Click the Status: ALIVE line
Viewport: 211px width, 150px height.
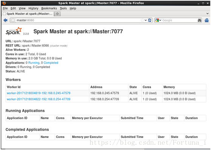point(15,71)
